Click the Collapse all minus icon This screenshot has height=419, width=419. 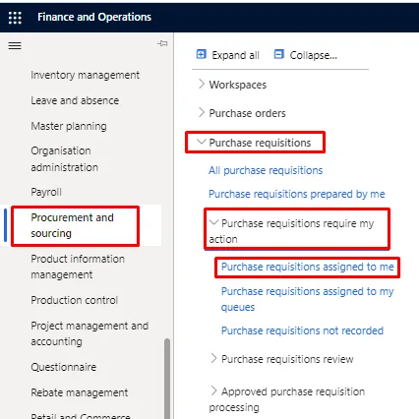[278, 54]
